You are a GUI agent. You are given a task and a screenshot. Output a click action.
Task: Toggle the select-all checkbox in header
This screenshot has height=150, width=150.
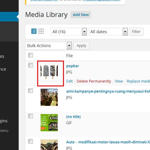click(x=31, y=55)
